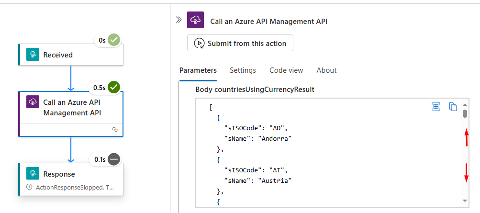Click the API Management icon in workflow node
Screen dimensions: 480x213
(33, 102)
